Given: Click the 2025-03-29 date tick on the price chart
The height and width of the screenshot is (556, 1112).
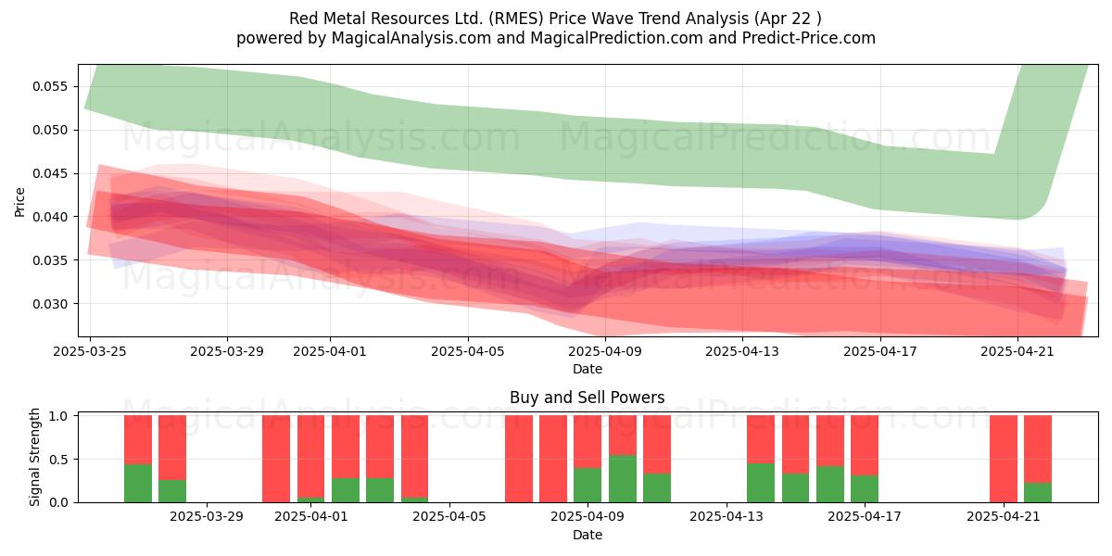Looking at the screenshot, I should tap(228, 351).
